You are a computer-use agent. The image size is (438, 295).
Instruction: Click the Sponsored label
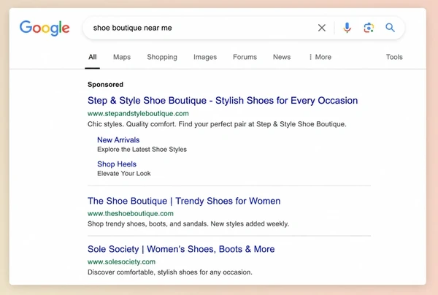(105, 85)
